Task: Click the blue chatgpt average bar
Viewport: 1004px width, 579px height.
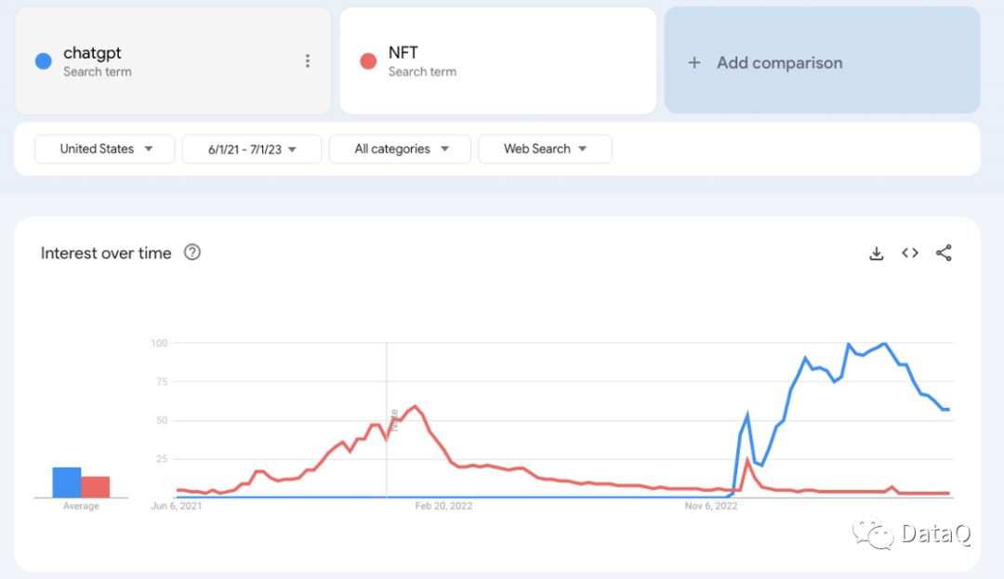Action: [x=67, y=482]
